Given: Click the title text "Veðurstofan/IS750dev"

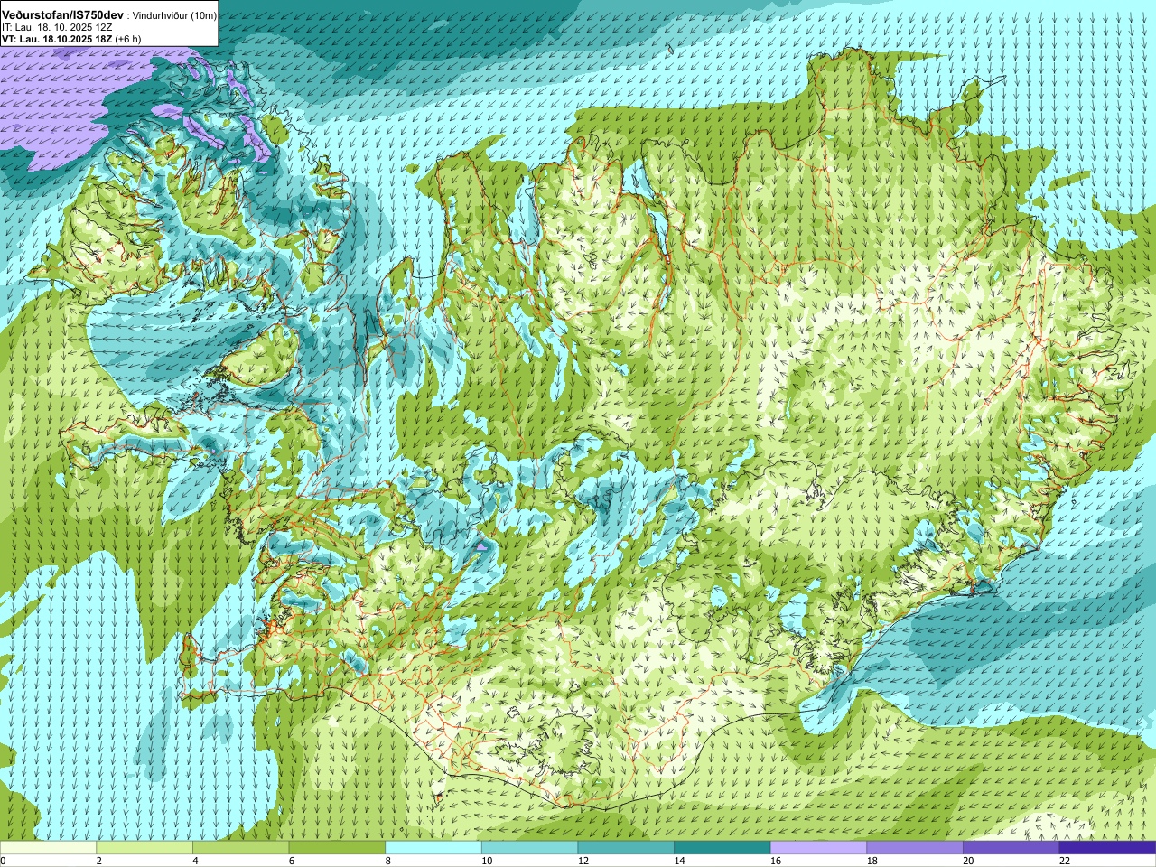Looking at the screenshot, I should (62, 15).
